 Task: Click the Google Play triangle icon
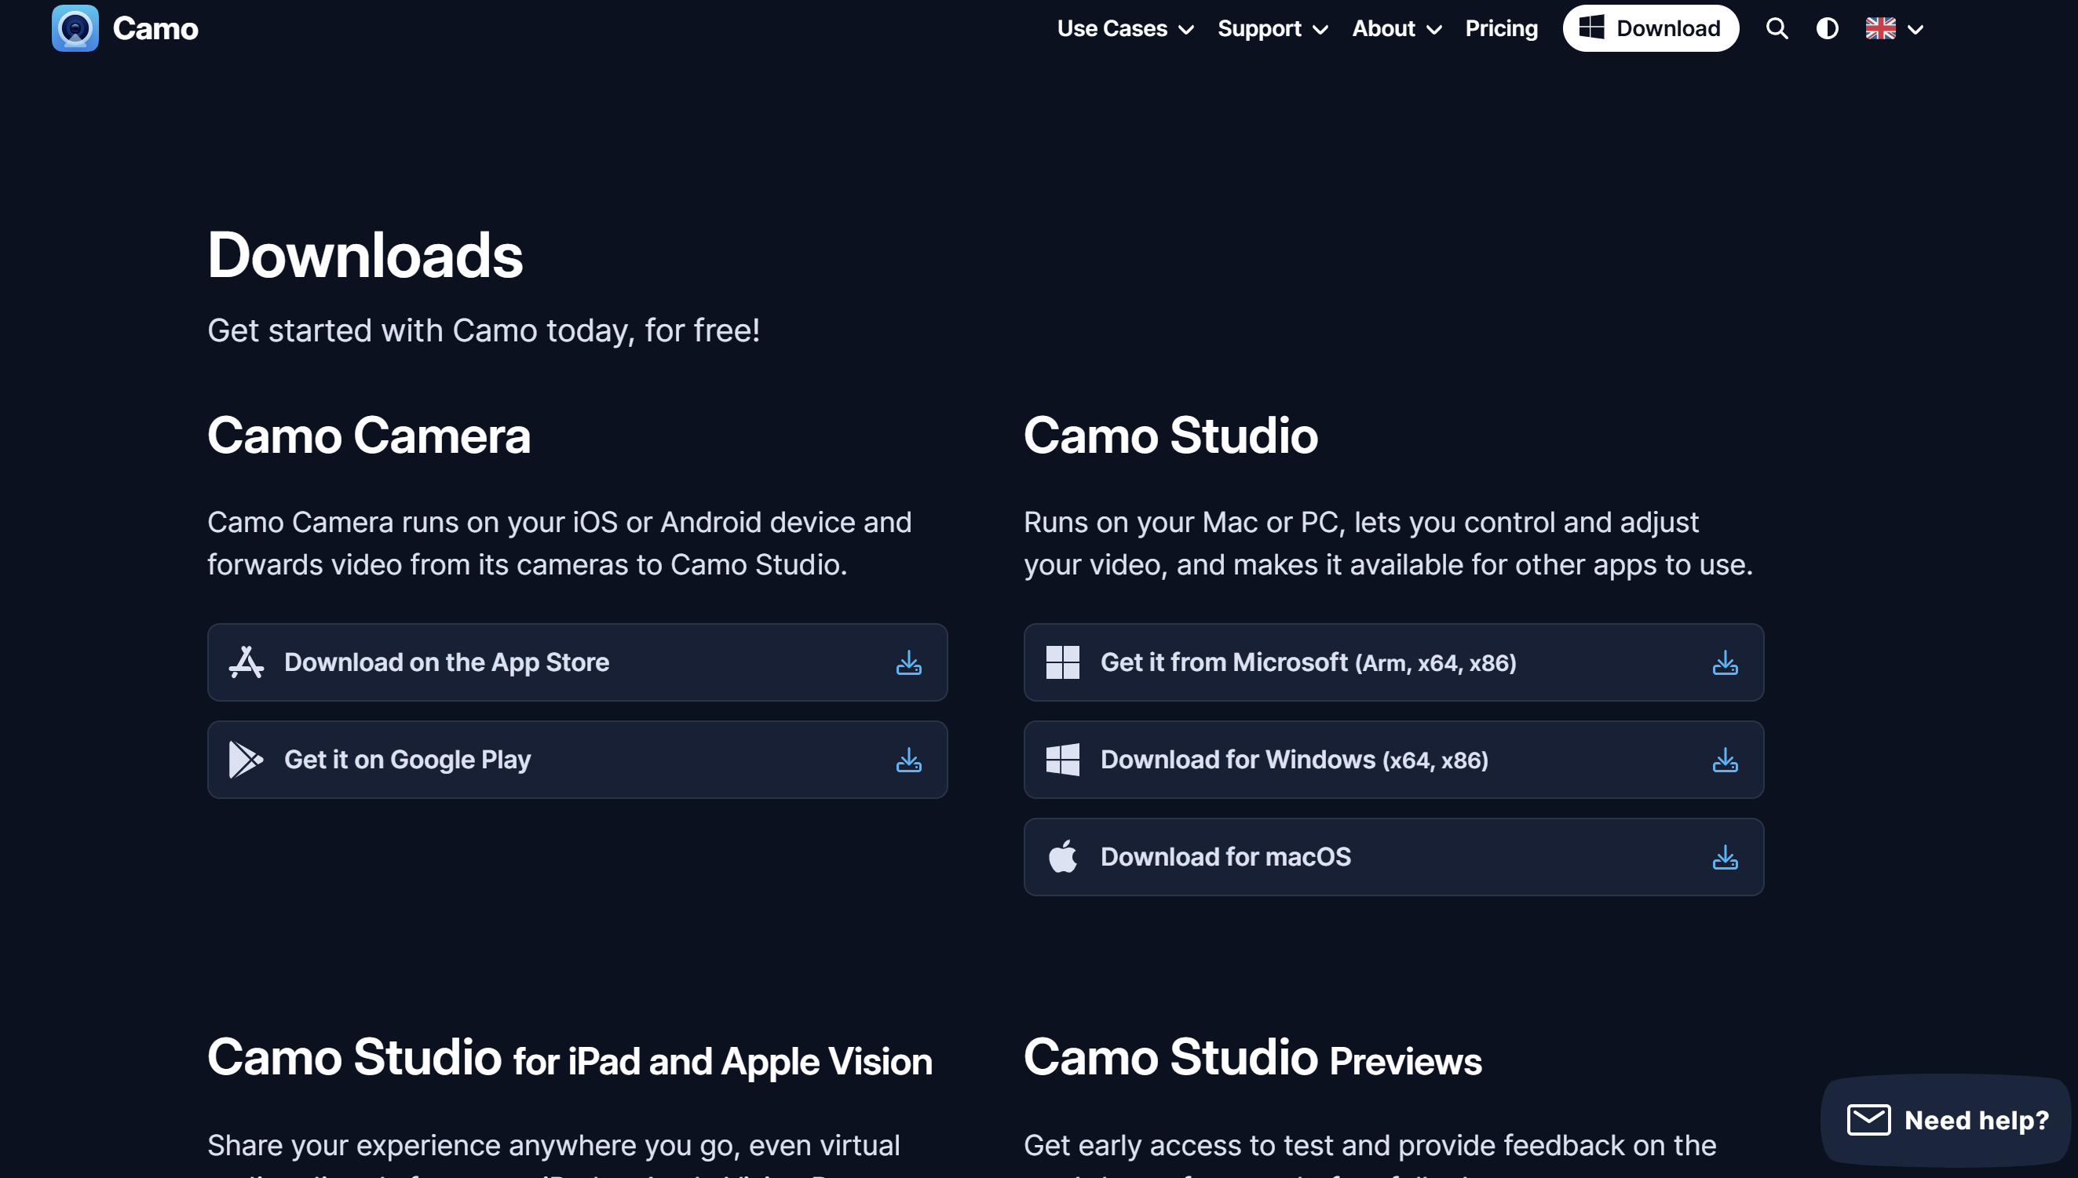[245, 759]
